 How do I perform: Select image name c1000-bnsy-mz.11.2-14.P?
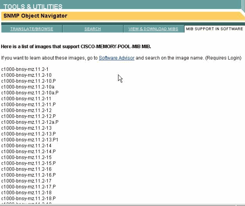[x=29, y=151]
